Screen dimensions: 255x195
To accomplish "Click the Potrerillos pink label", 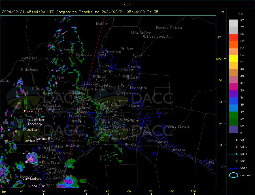I will 33,111.
